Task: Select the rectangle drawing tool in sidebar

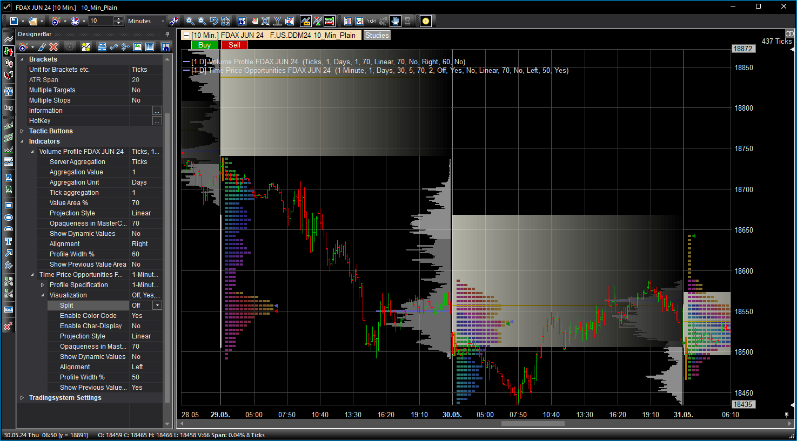Action: tap(9, 205)
